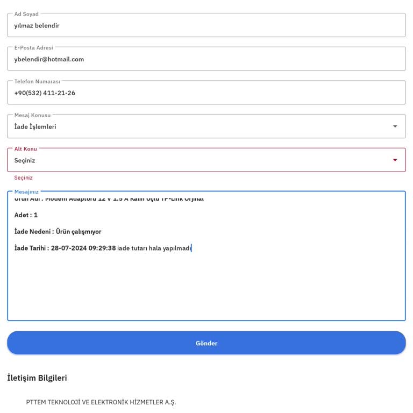
Task: Click the text 'iade tutarı hala yapılmadı'
Action: click(x=154, y=248)
